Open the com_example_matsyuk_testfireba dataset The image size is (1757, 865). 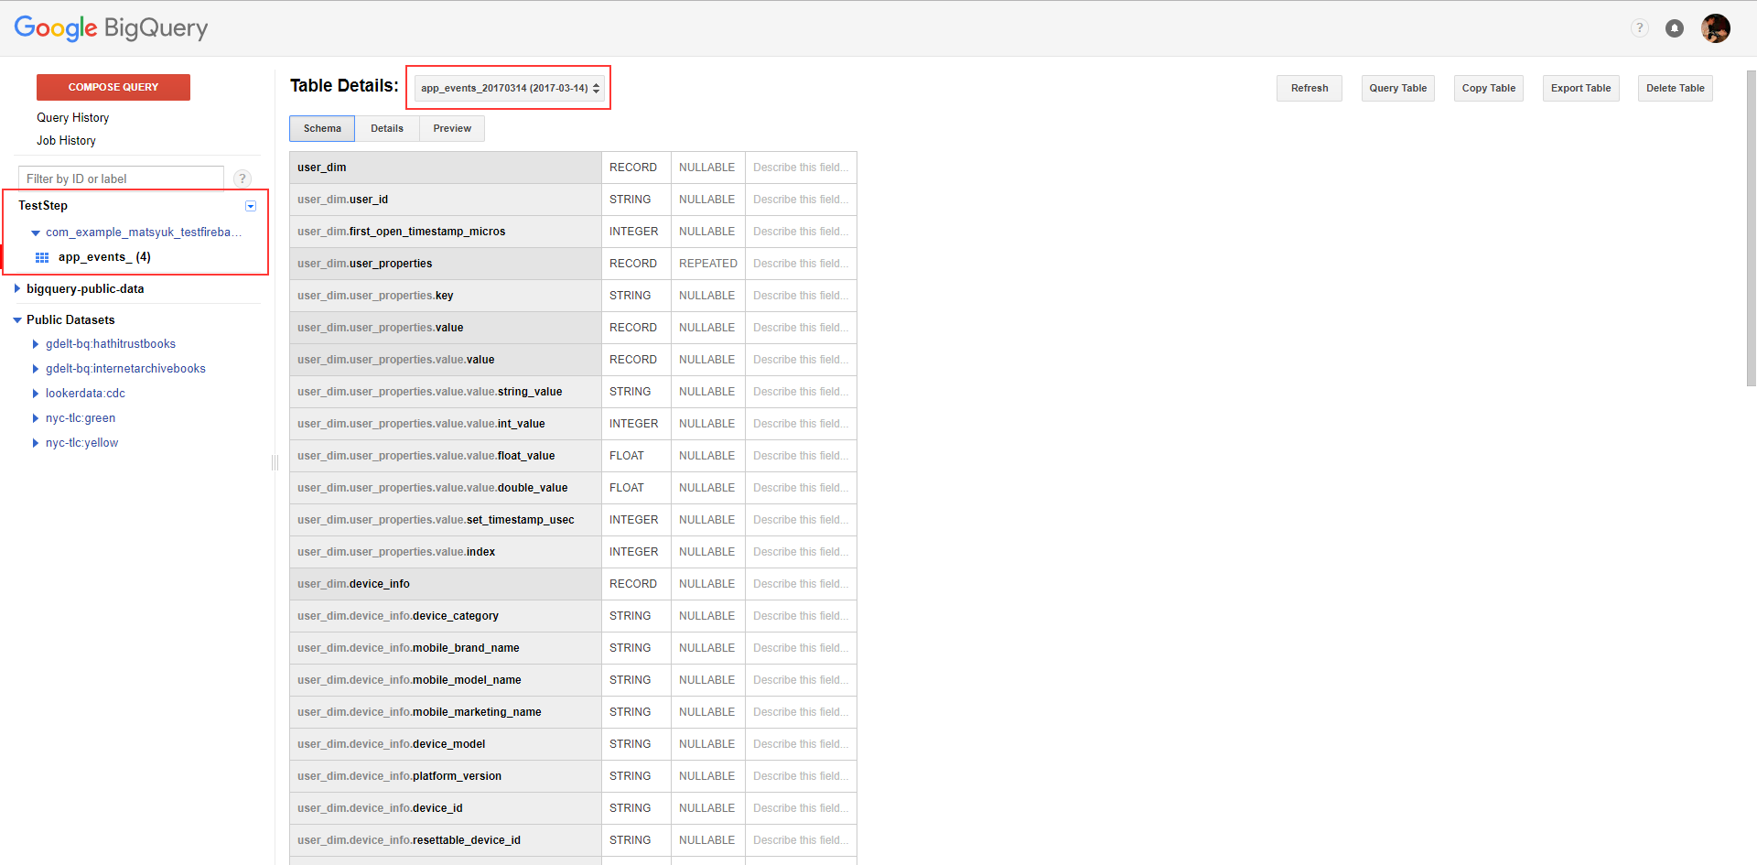[144, 232]
